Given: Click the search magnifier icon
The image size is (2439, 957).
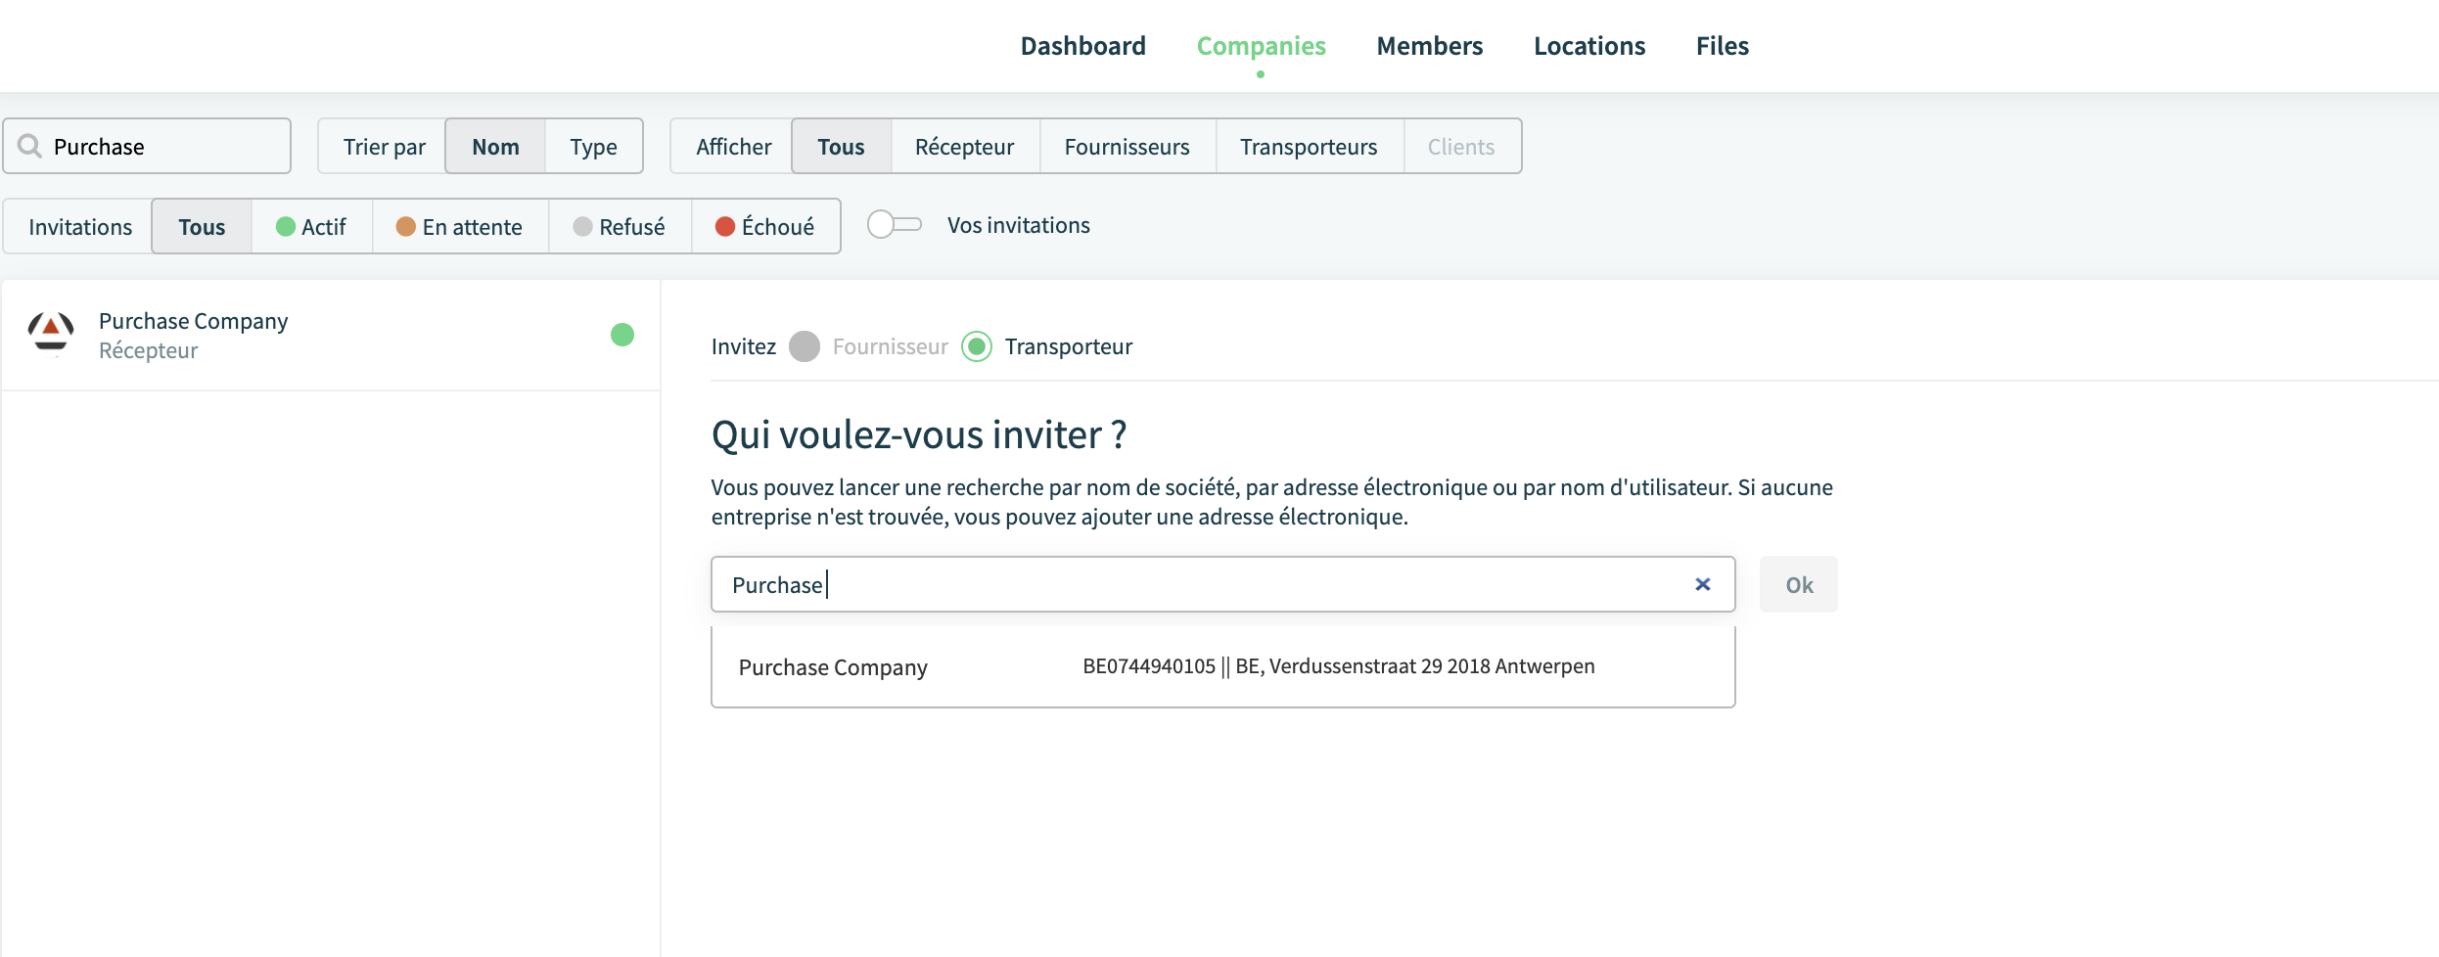Looking at the screenshot, I should click(x=30, y=146).
